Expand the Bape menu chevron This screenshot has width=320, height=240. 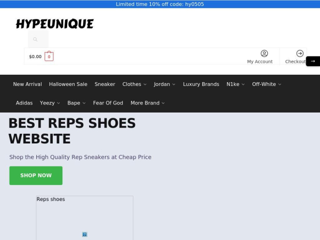[x=84, y=103]
